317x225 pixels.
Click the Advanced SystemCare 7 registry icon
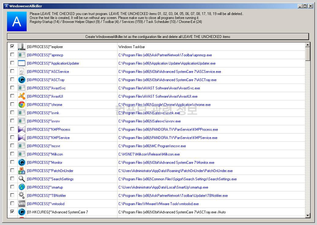point(22,212)
